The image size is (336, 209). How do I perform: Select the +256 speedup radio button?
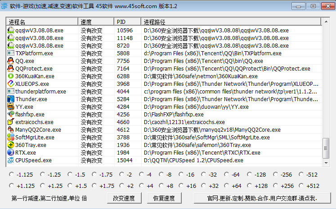(x=276, y=186)
